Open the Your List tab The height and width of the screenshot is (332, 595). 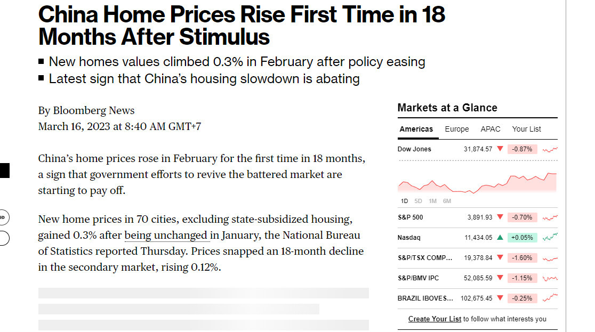pos(526,129)
